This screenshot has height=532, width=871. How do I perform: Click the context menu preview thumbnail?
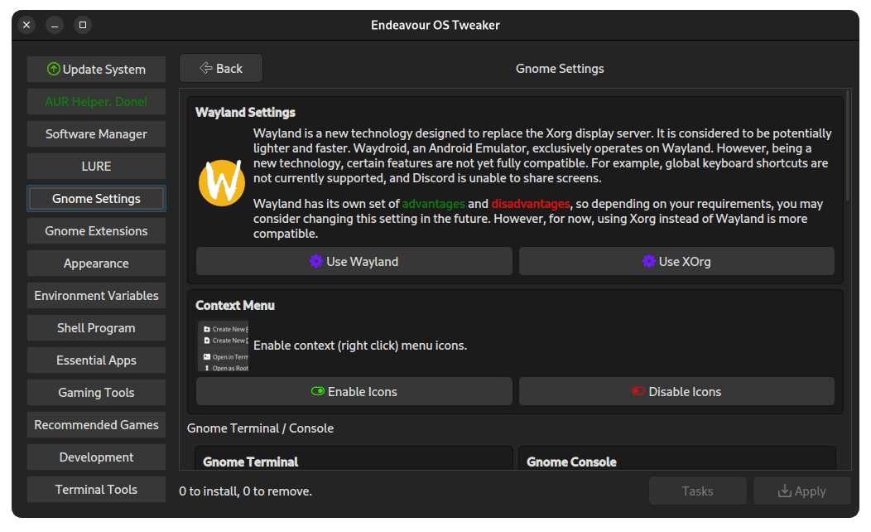[224, 346]
